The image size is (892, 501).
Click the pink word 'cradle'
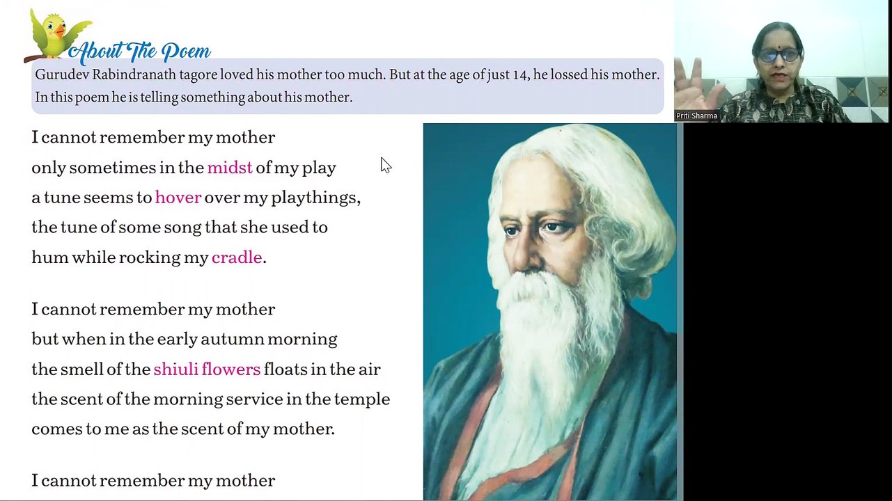point(237,257)
